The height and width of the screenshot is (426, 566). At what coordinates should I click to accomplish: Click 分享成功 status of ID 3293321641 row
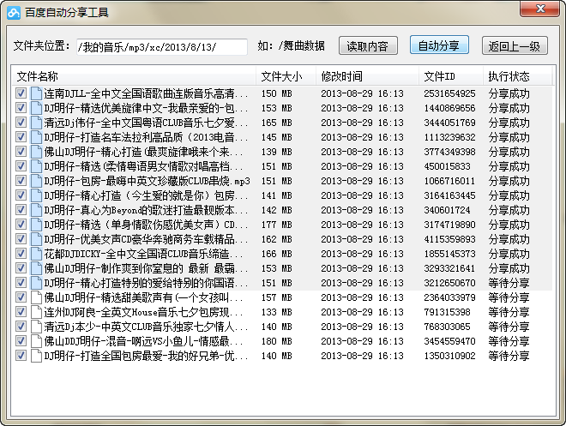pyautogui.click(x=509, y=268)
